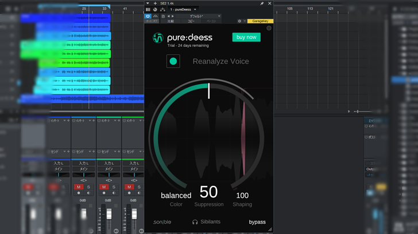Open the macro controls knob icon
The width and height of the screenshot is (418, 234).
pyautogui.click(x=155, y=10)
